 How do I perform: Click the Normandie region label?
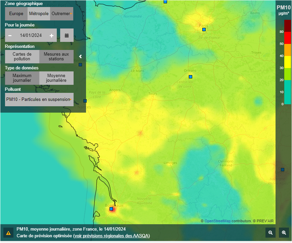pyautogui.click(x=133, y=16)
